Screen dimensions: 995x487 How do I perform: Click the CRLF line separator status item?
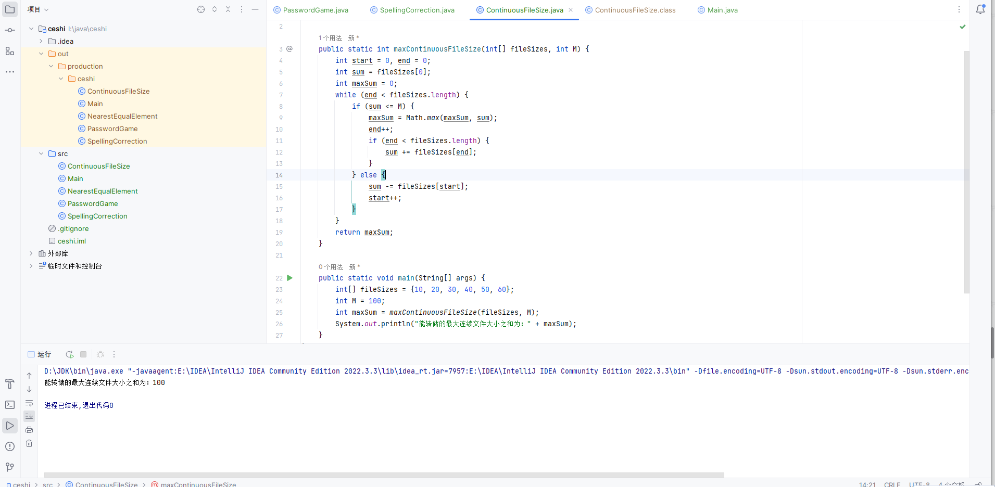[892, 484]
